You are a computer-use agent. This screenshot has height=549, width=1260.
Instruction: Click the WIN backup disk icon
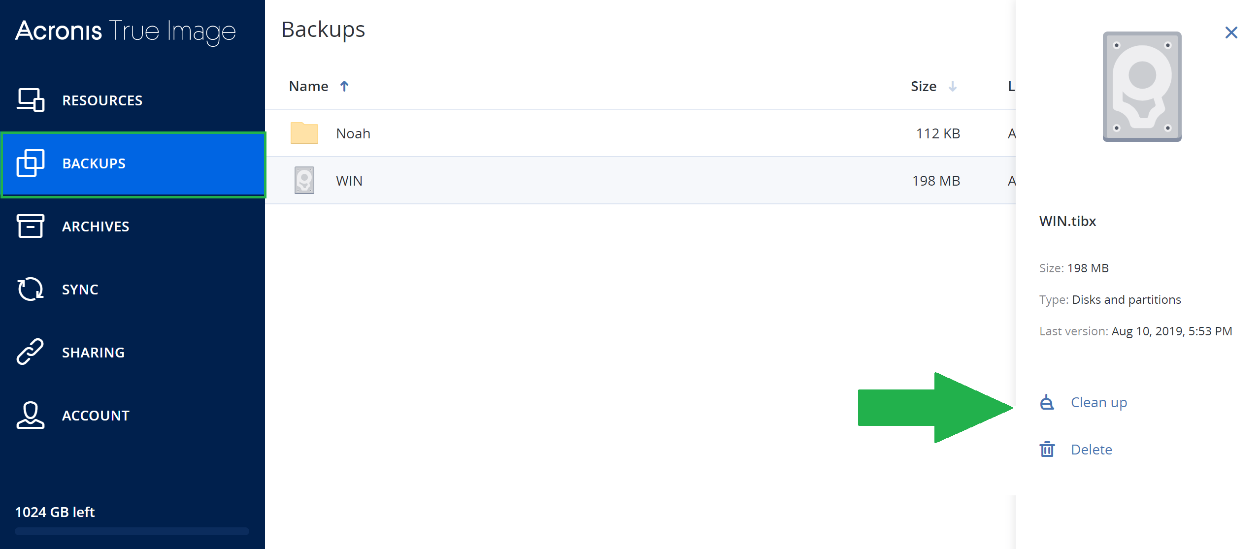[x=304, y=180]
